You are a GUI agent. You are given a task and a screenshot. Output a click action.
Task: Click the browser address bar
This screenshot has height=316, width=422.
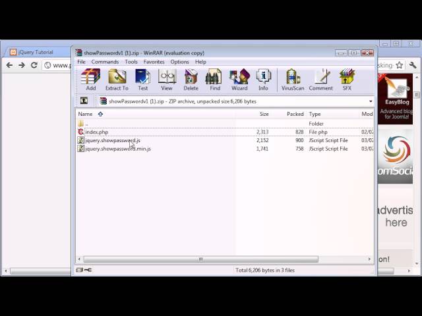pyautogui.click(x=57, y=65)
